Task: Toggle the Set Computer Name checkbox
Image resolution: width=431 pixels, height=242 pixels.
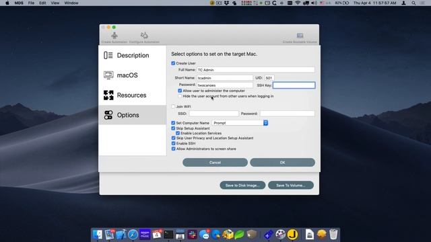Action: 173,123
